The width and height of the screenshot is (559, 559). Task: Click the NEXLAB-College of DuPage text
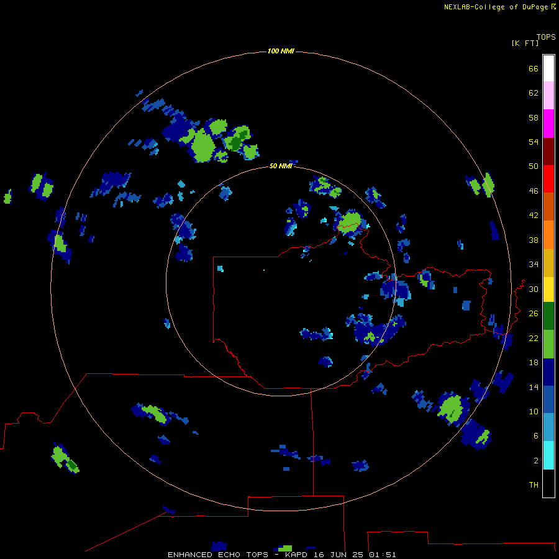(x=496, y=7)
